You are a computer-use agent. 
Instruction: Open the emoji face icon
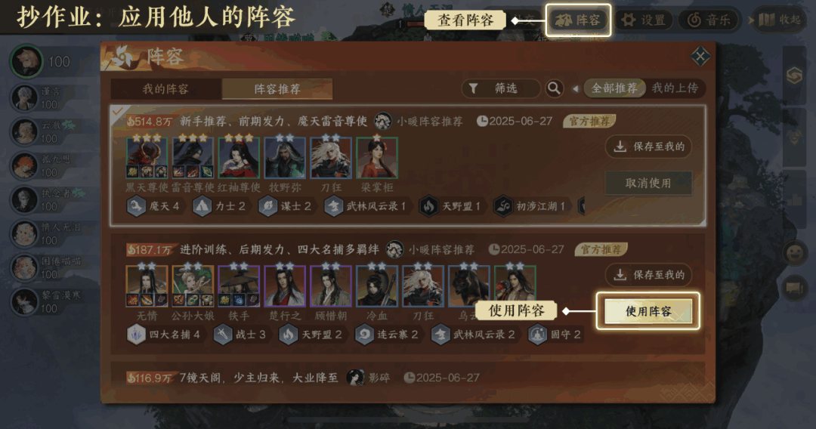pos(795,253)
